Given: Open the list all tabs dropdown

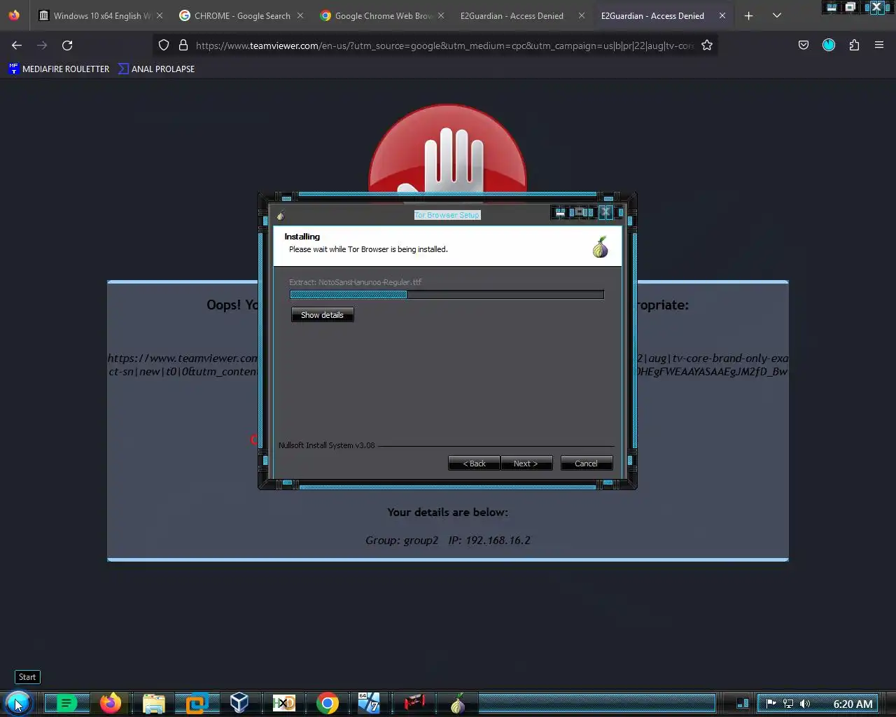Looking at the screenshot, I should [x=776, y=15].
